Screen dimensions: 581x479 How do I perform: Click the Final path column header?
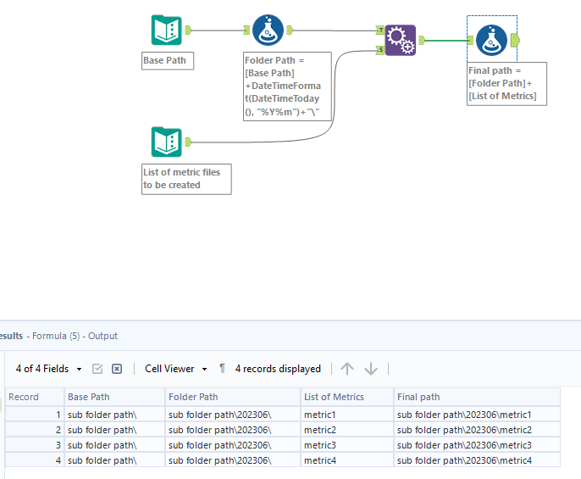(x=477, y=397)
